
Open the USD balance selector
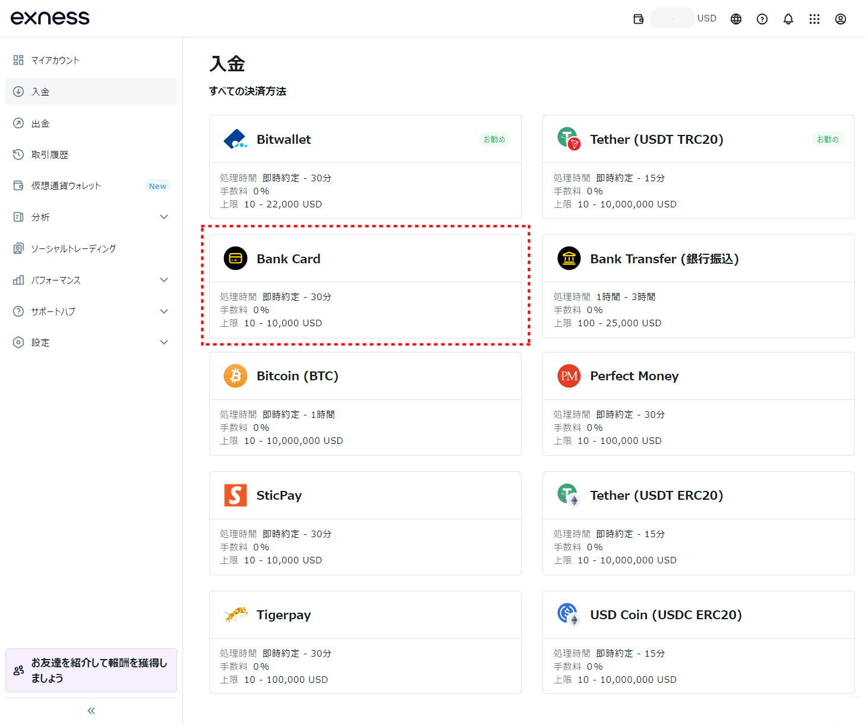click(x=684, y=18)
